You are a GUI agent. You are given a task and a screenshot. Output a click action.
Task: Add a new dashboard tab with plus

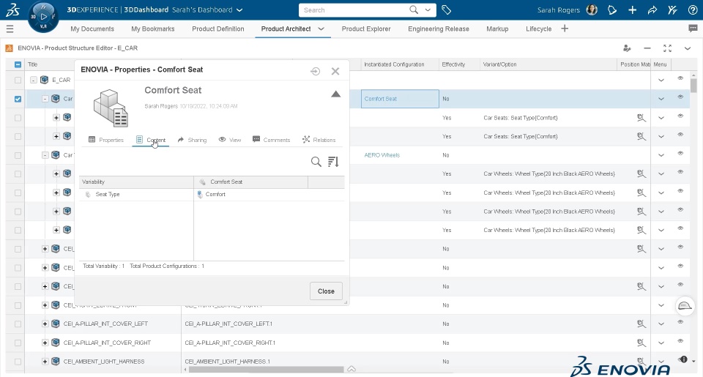pos(565,29)
